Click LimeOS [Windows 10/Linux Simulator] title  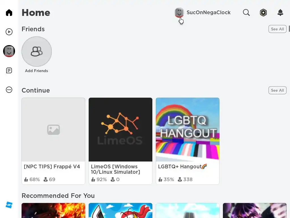[116, 169]
